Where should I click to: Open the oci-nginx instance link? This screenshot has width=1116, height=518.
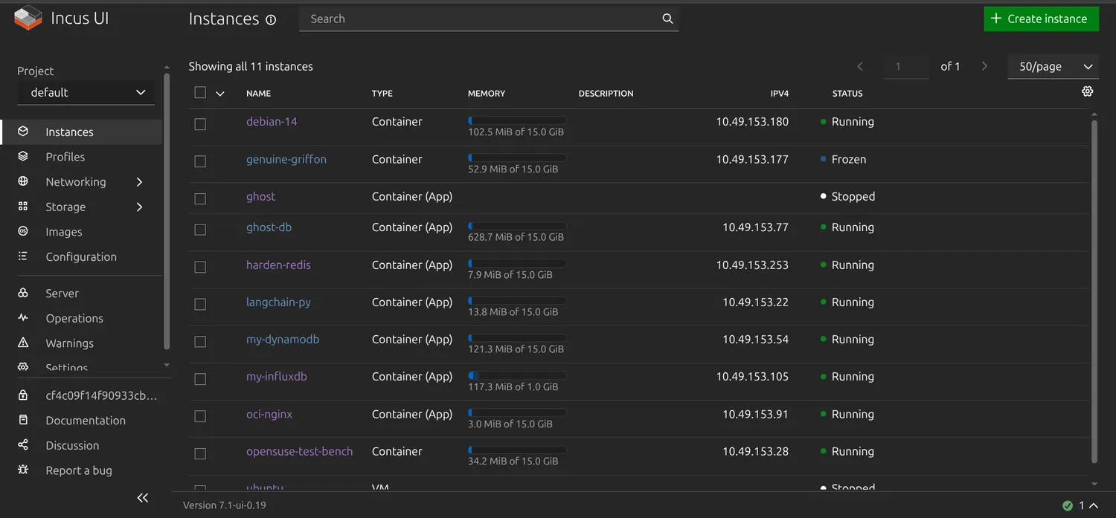pyautogui.click(x=269, y=414)
